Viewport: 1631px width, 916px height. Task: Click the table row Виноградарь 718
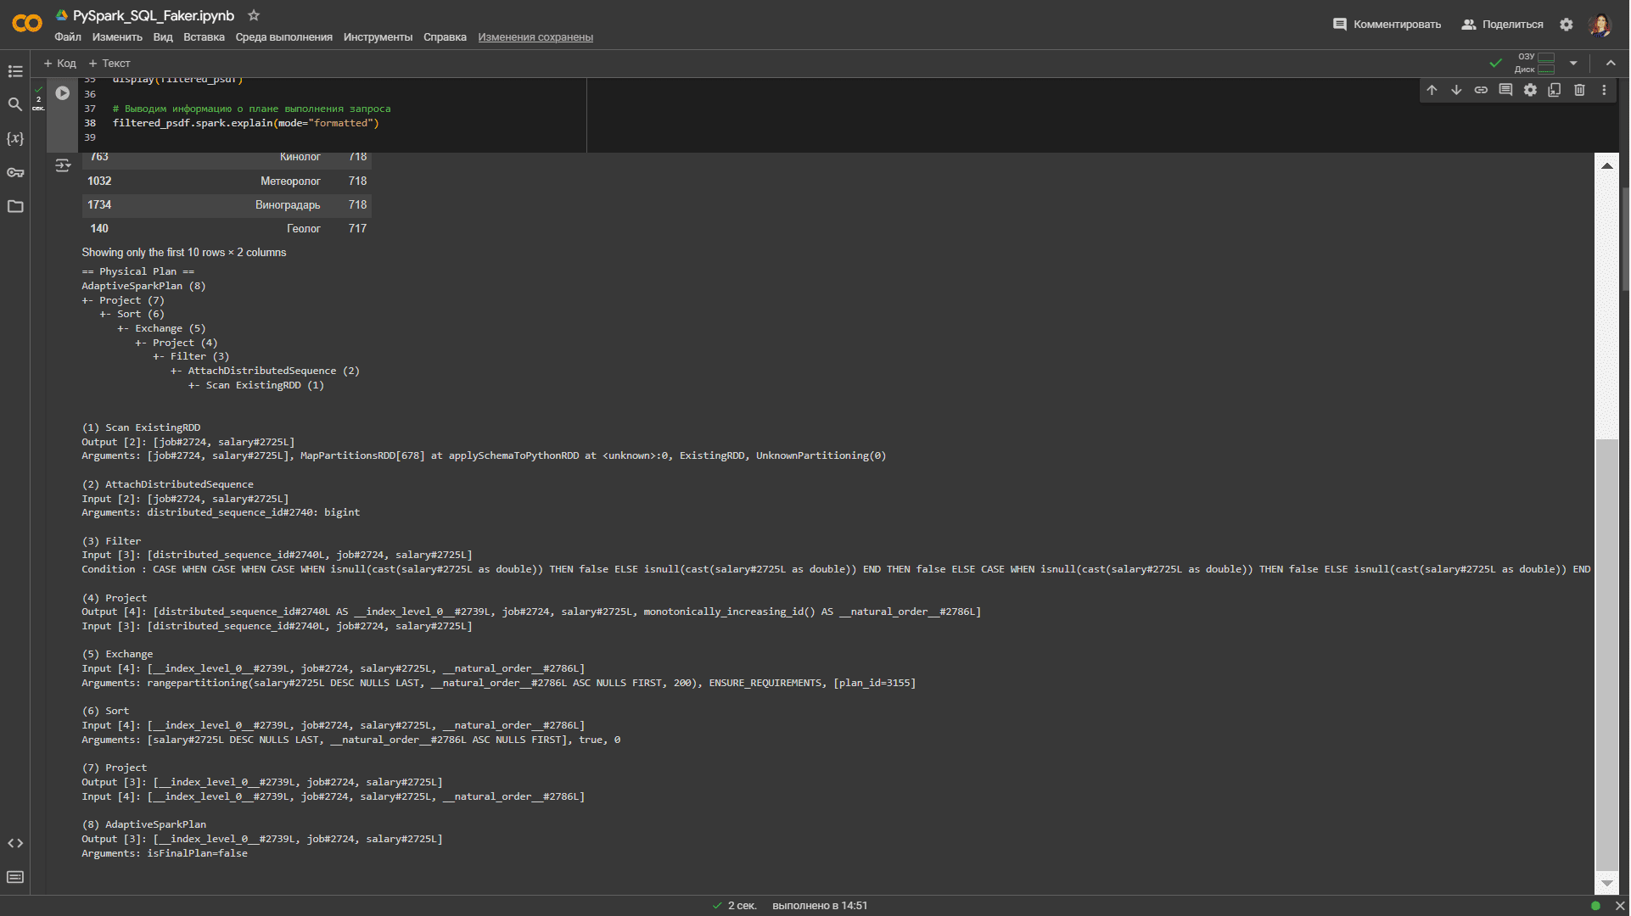[227, 205]
